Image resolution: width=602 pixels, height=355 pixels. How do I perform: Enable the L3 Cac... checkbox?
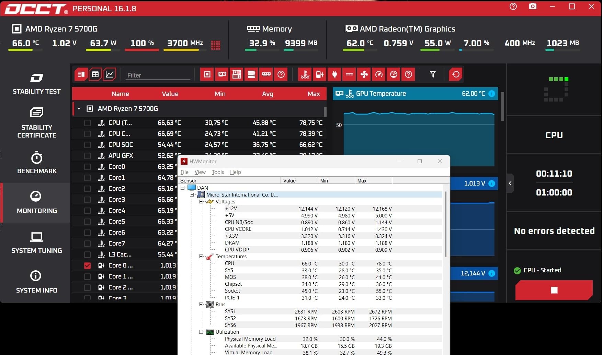(88, 255)
